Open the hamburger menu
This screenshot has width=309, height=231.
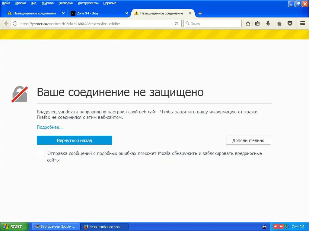click(x=303, y=23)
